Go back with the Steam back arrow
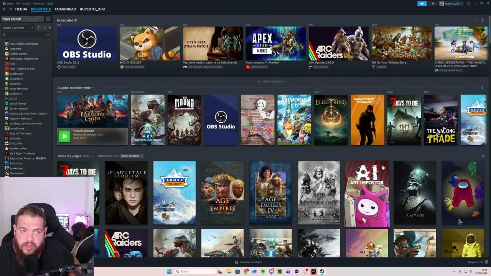The height and width of the screenshot is (276, 491). (5, 9)
